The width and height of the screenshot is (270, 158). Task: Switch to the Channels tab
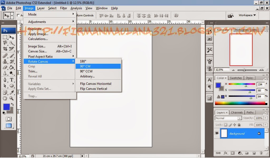237,112
